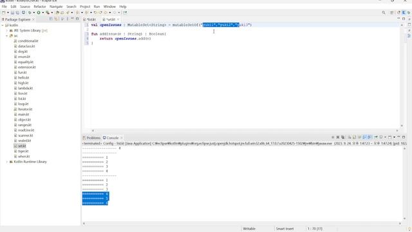
Task: Select the highlighted Kotlin perspective icon
Action: 404,13
